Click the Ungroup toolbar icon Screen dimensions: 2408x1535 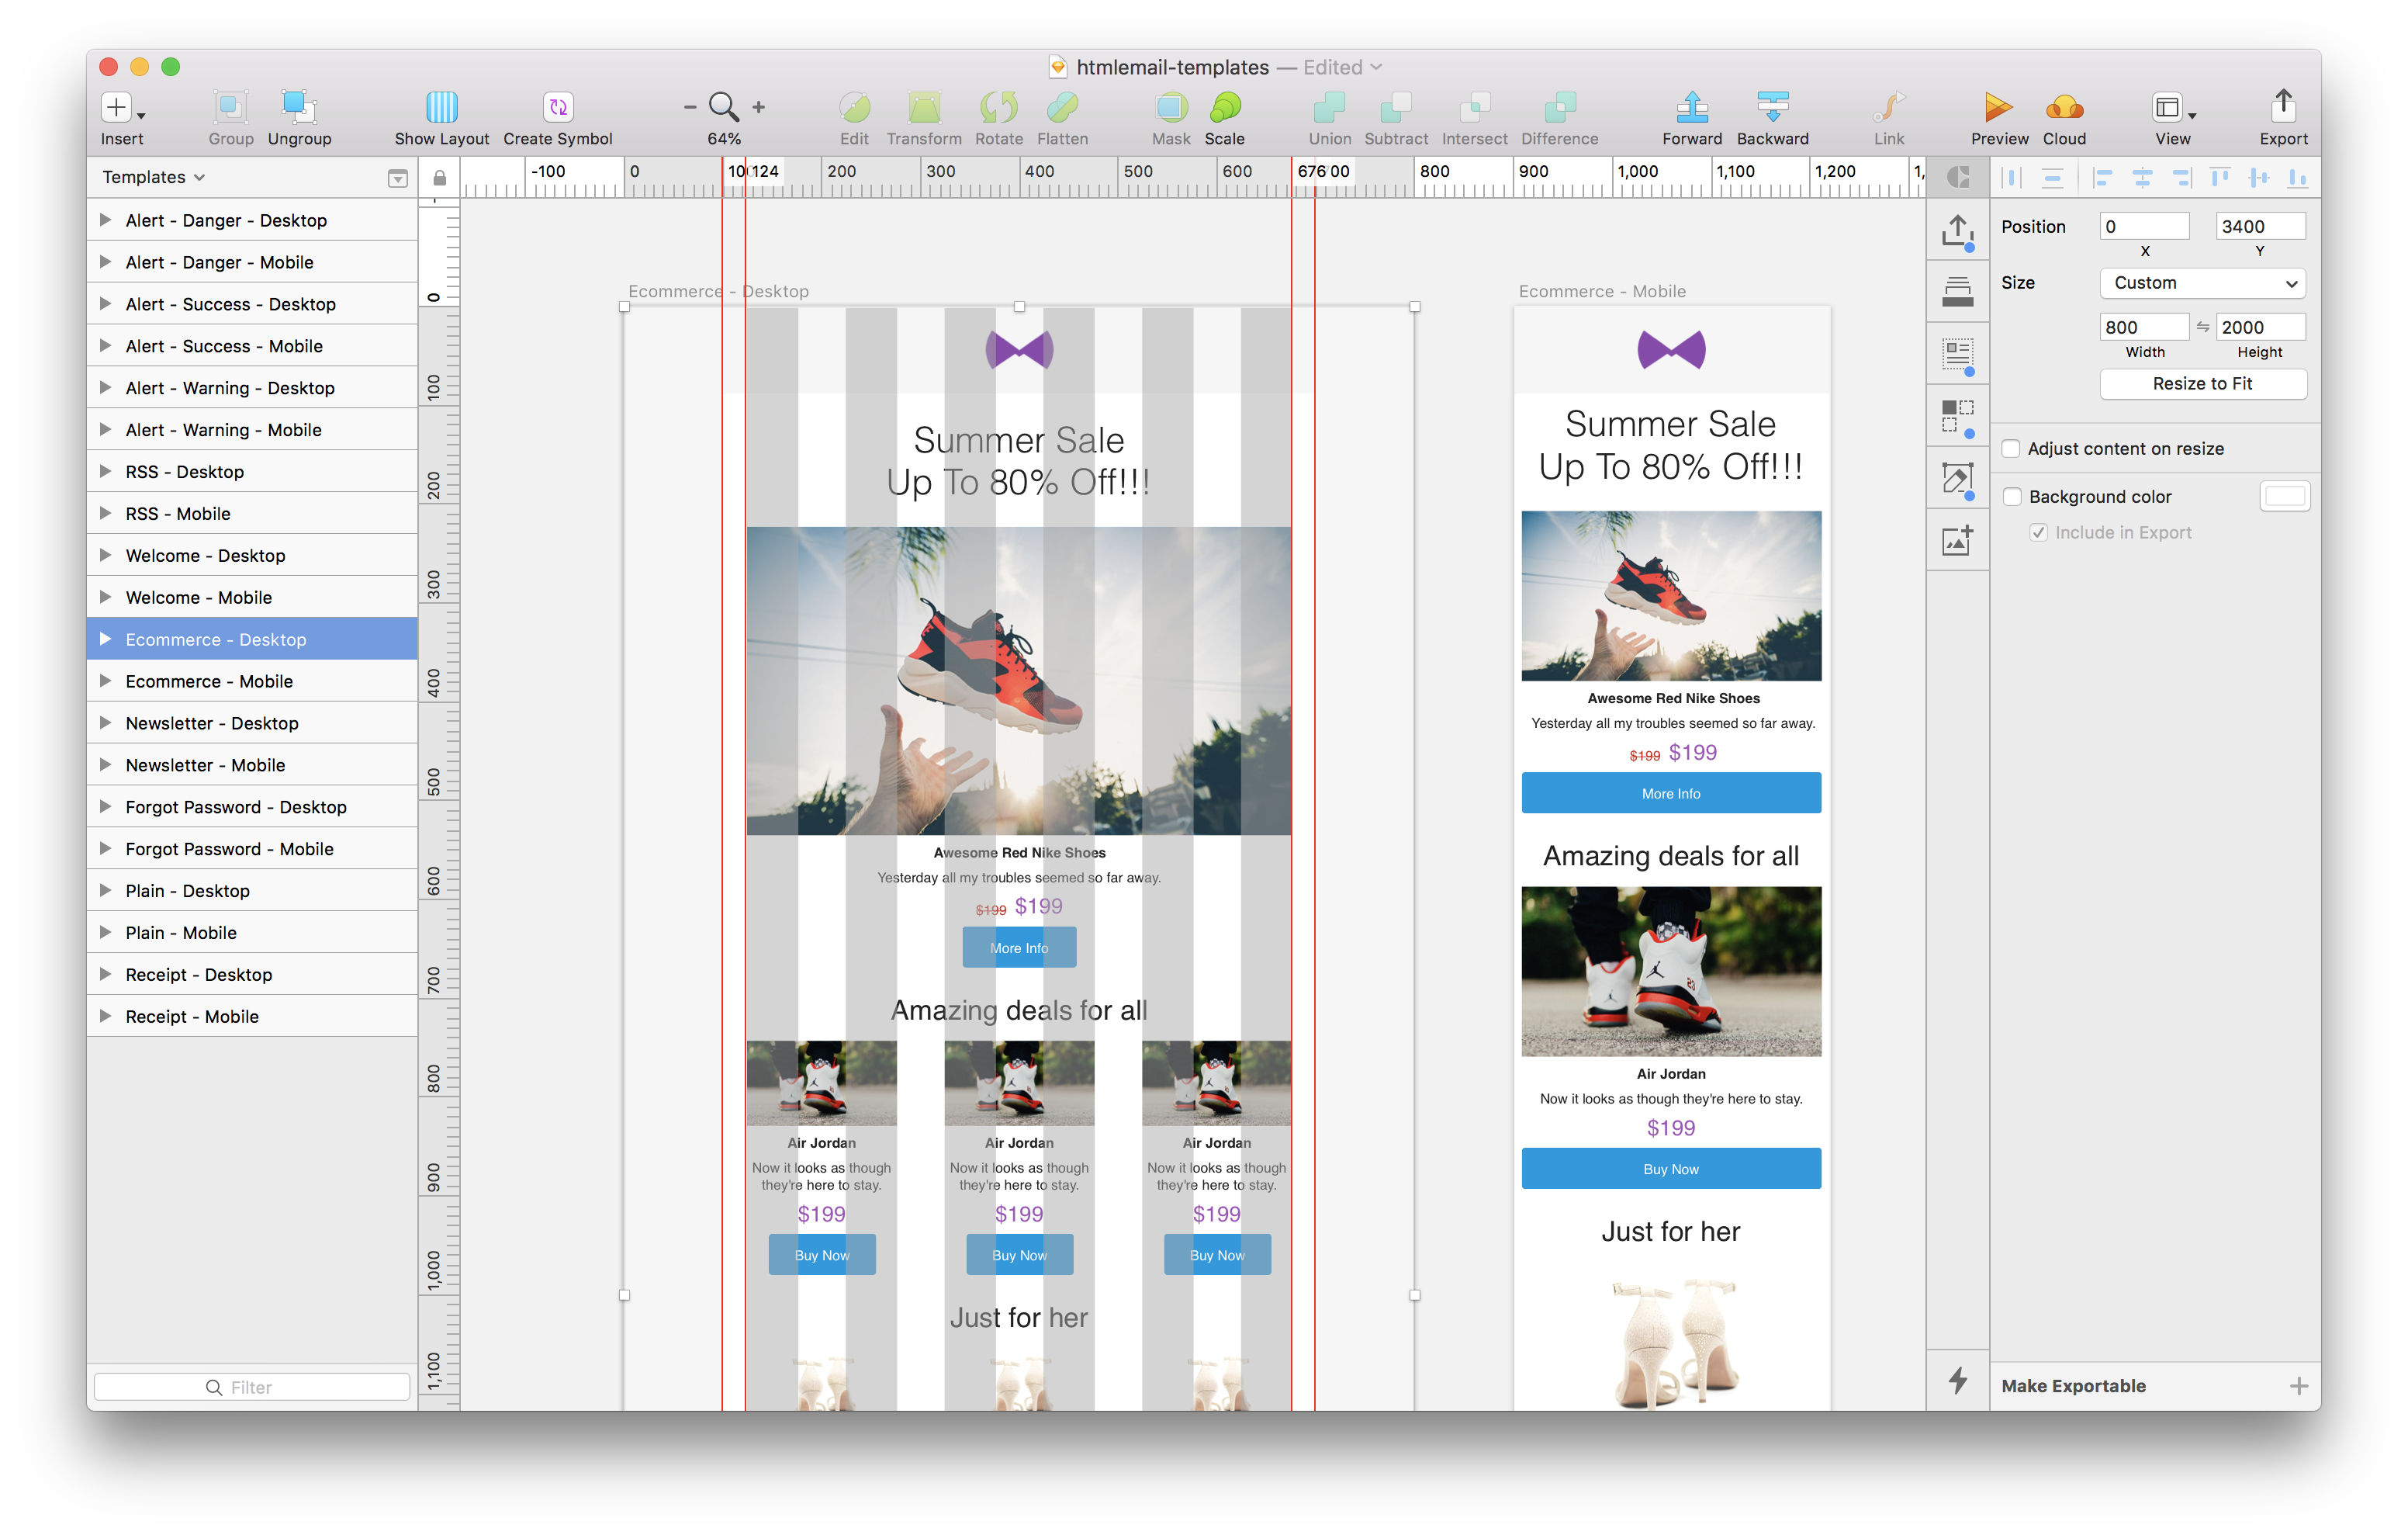[299, 107]
